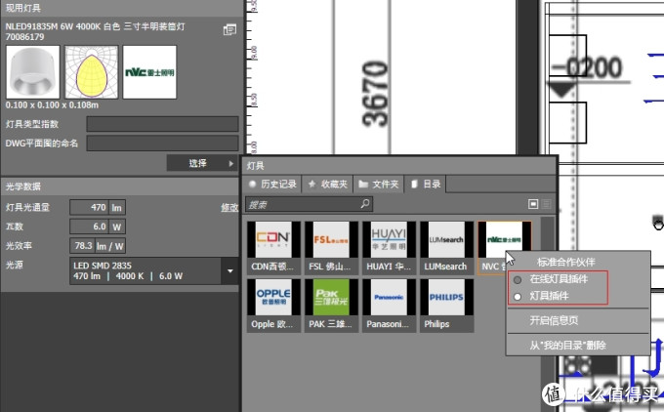Select the 在线灯具插件 radio option
This screenshot has width=664, height=412.
pos(518,280)
